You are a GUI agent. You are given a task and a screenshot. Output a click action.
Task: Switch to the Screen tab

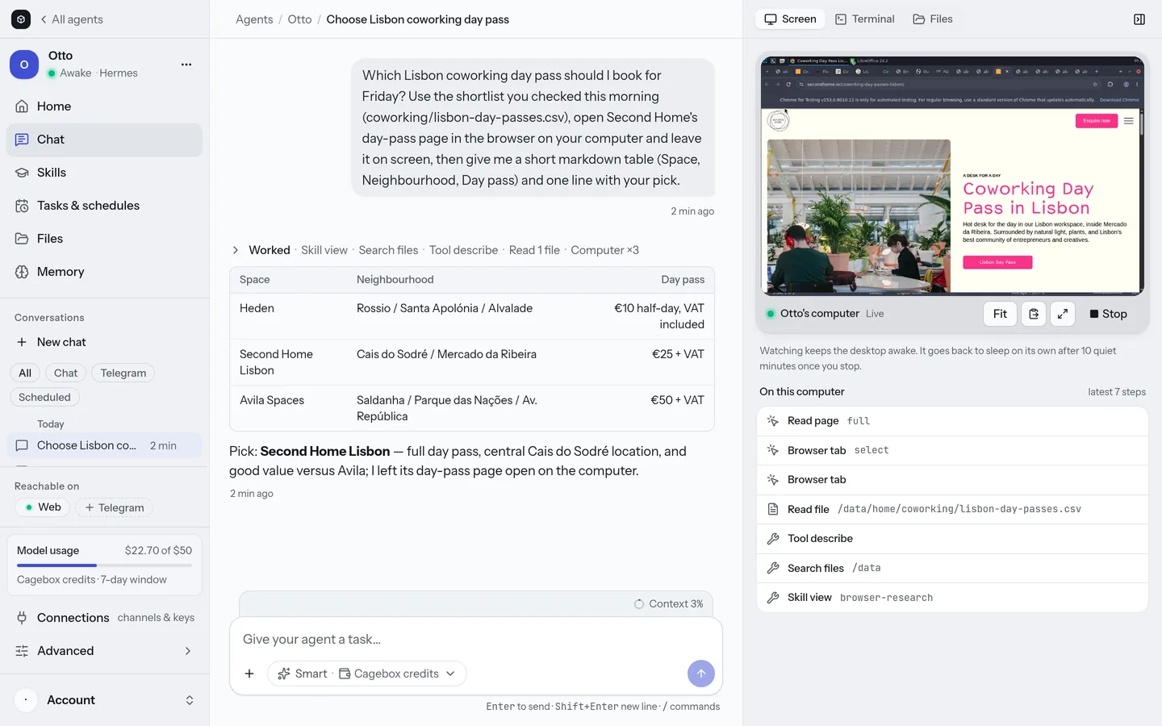791,19
